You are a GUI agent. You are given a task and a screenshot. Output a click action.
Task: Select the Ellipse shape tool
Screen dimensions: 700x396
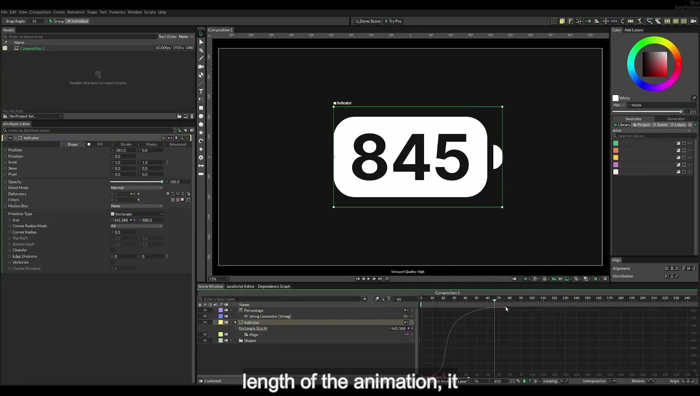[201, 116]
